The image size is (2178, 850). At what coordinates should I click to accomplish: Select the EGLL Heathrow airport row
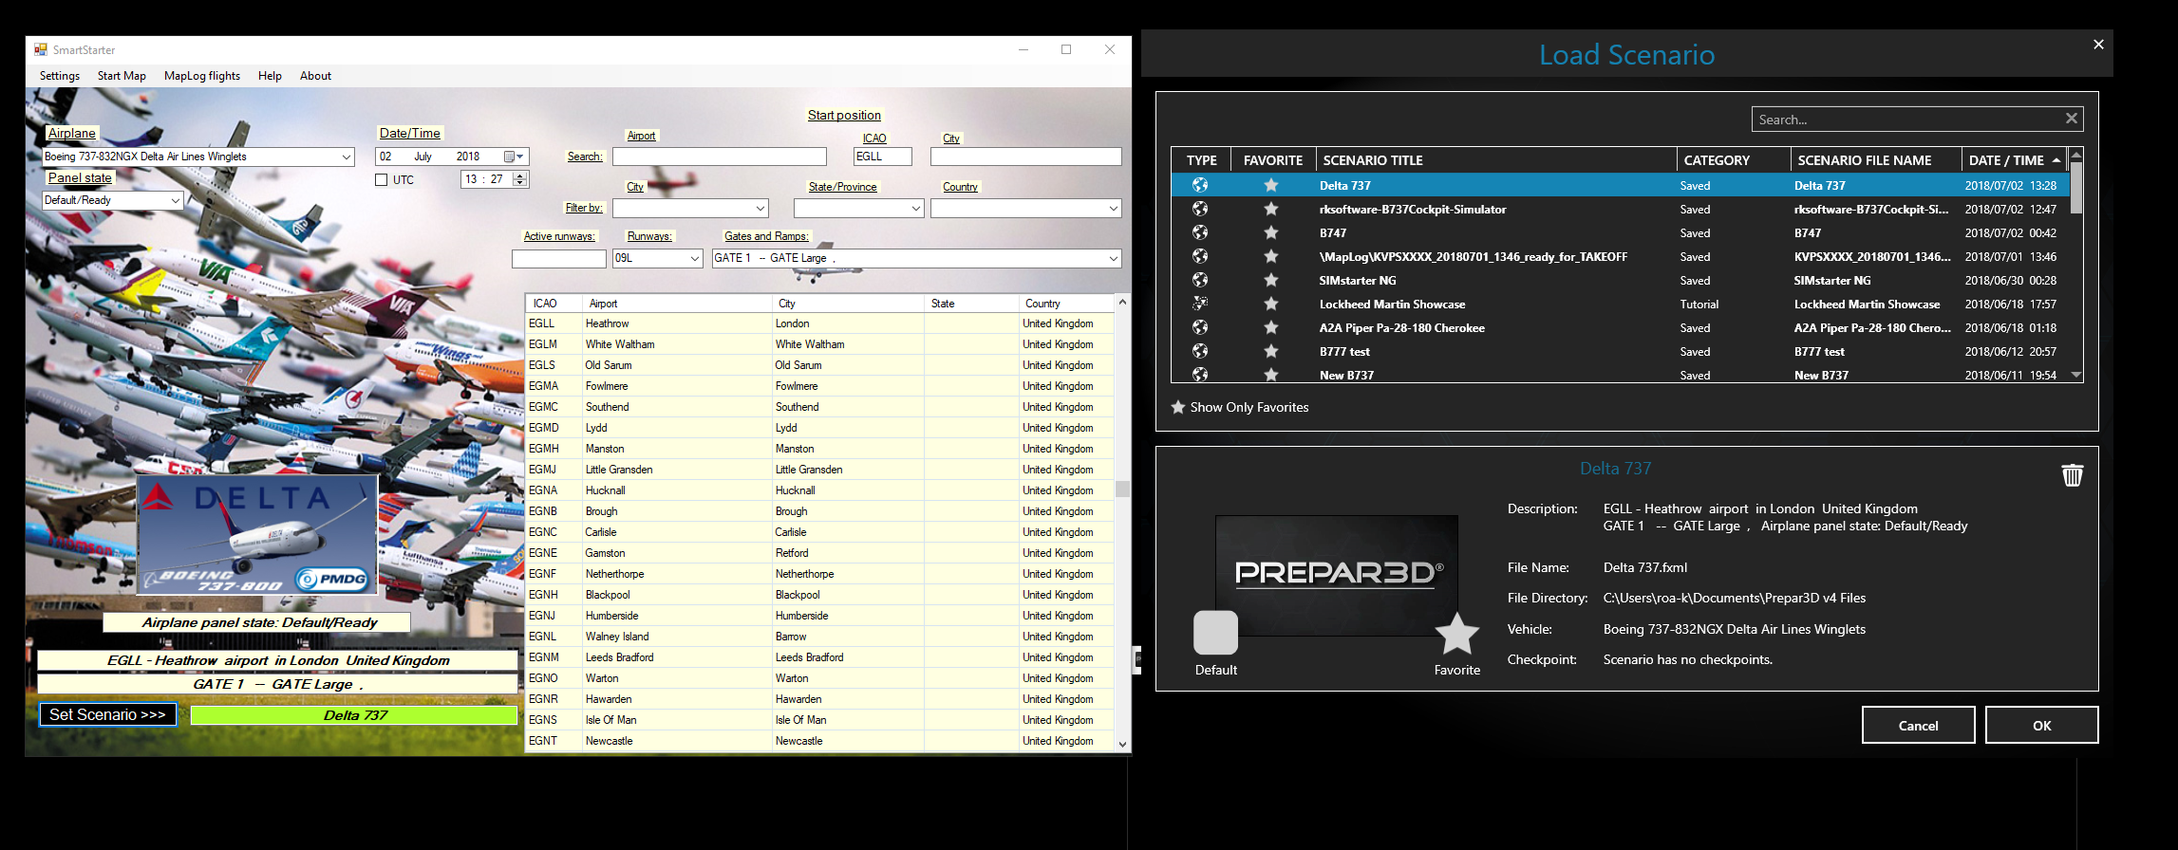(819, 323)
